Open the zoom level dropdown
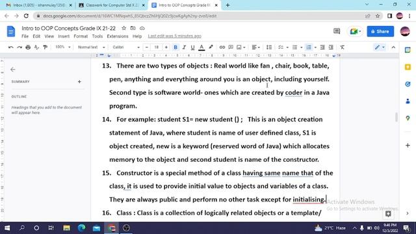Image resolution: width=416 pixels, height=234 pixels. tap(62, 47)
